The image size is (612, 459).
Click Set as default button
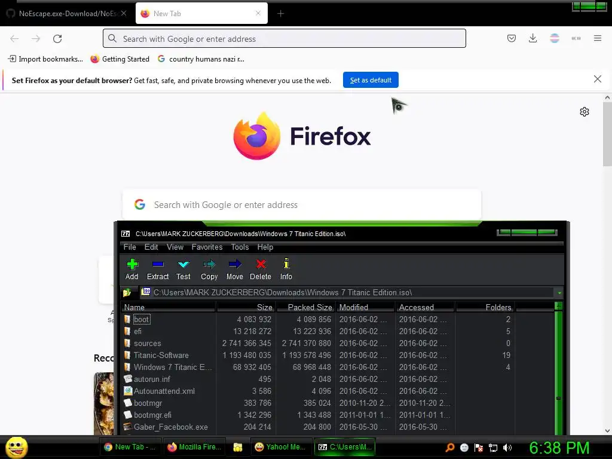[371, 80]
